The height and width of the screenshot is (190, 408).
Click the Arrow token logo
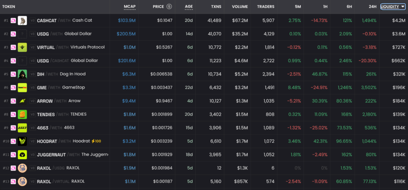[22, 101]
